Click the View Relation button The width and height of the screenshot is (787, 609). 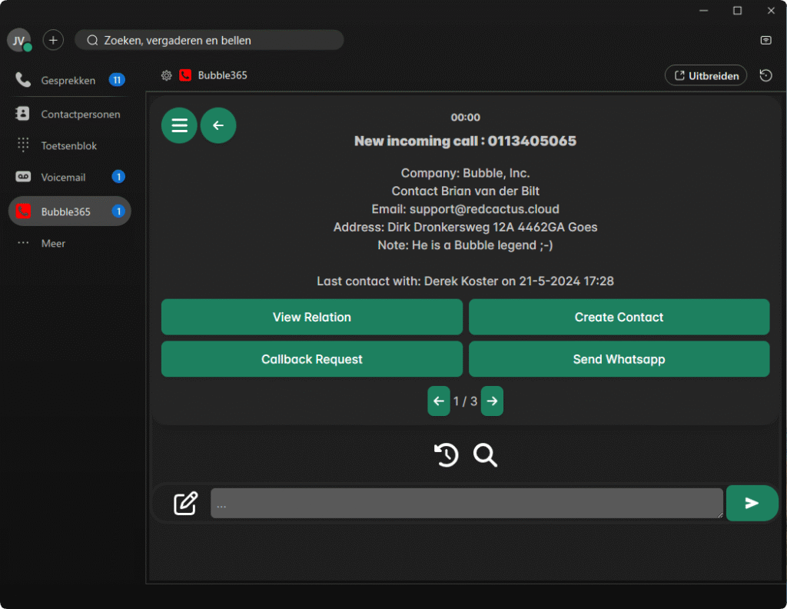(311, 317)
